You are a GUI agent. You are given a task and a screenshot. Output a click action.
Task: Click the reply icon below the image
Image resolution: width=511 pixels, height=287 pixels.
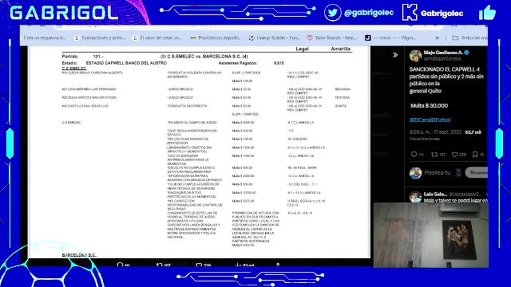coord(119,265)
